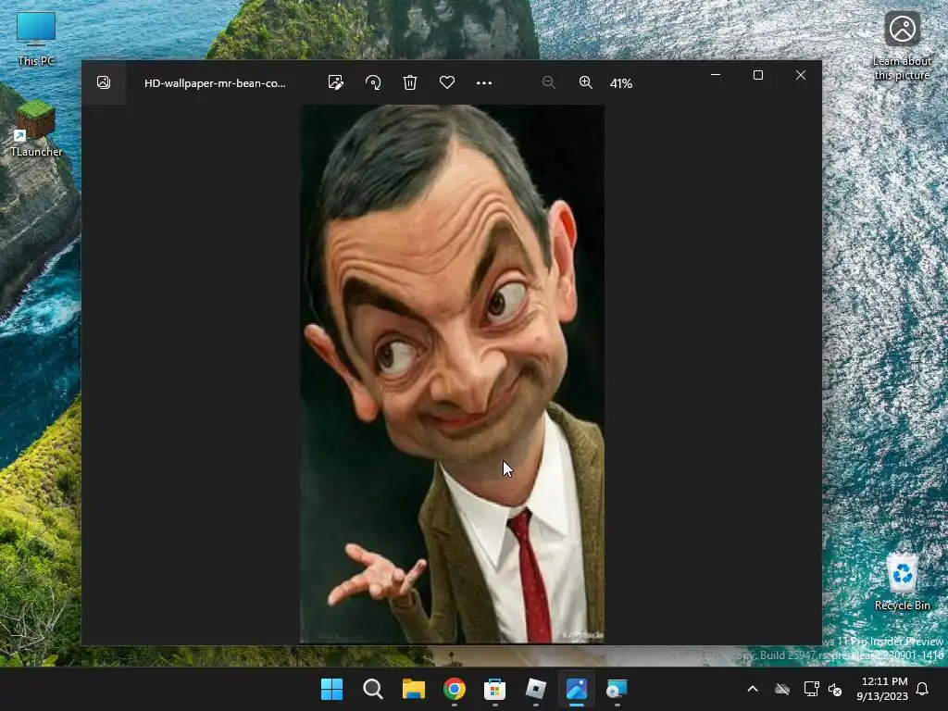Click the OneDrive cloud tray icon

[x=782, y=689]
